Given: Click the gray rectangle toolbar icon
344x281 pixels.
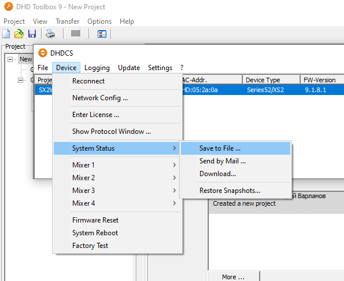Looking at the screenshot, I should point(76,34).
